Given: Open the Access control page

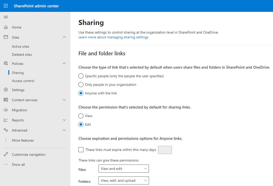Looking at the screenshot, I should pos(23,81).
